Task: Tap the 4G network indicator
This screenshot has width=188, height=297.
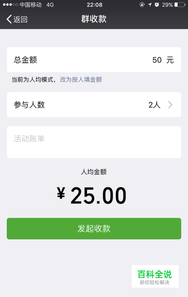Action: click(x=50, y=5)
